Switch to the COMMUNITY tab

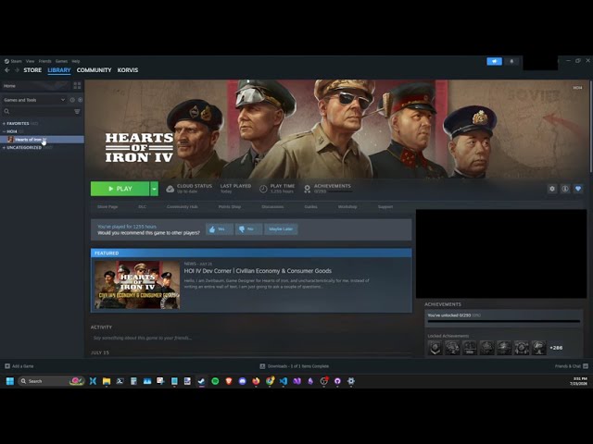click(94, 70)
